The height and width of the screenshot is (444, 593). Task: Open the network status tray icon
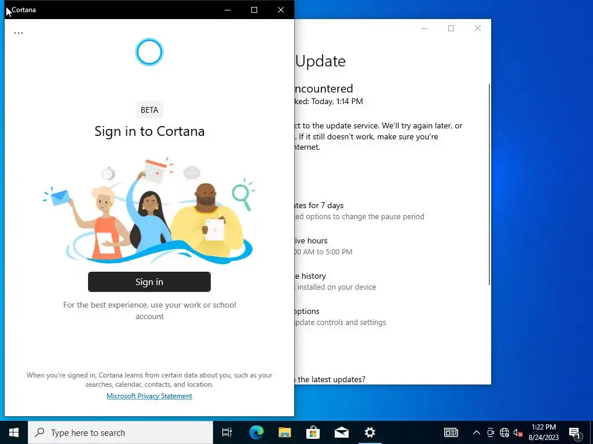tap(504, 432)
